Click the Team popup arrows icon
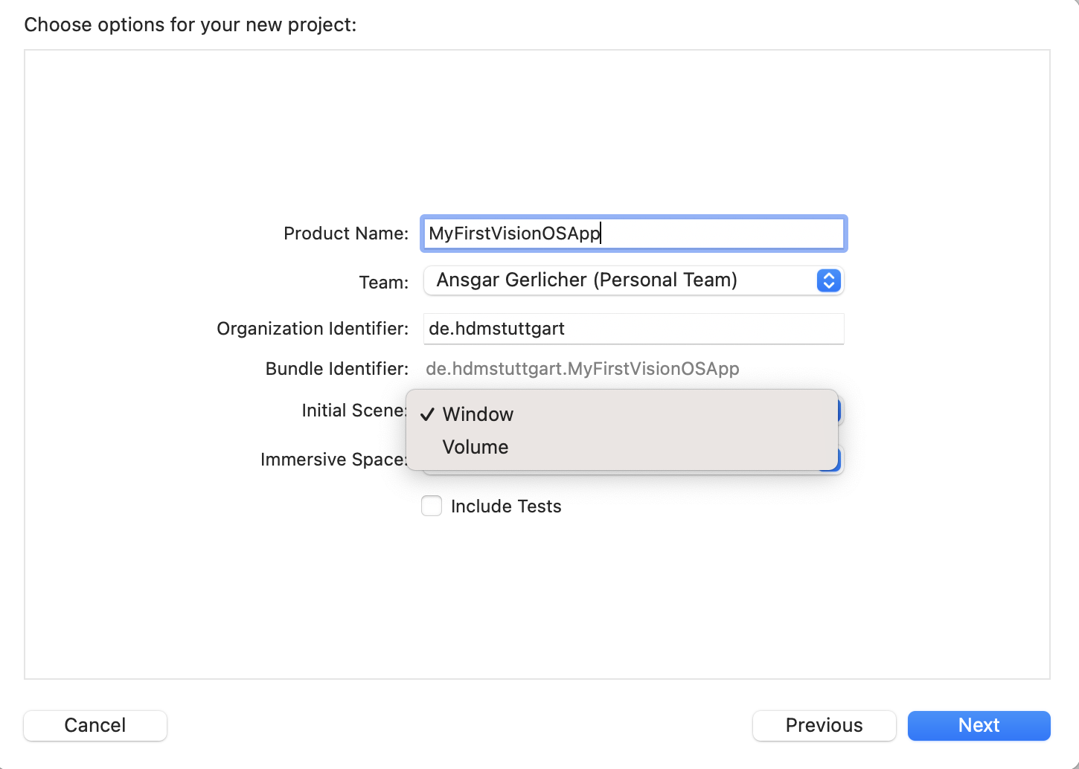1079x769 pixels. (x=828, y=280)
